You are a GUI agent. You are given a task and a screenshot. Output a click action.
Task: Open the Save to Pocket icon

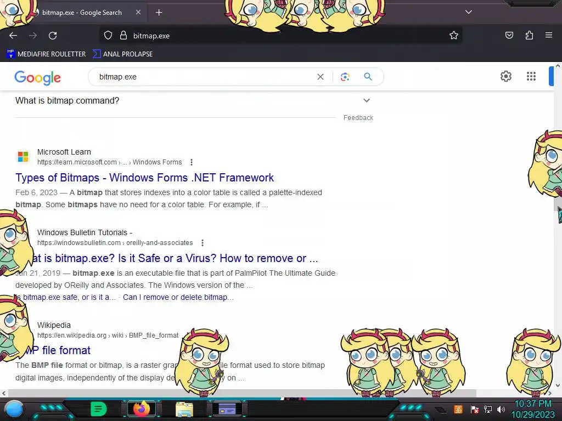(509, 36)
